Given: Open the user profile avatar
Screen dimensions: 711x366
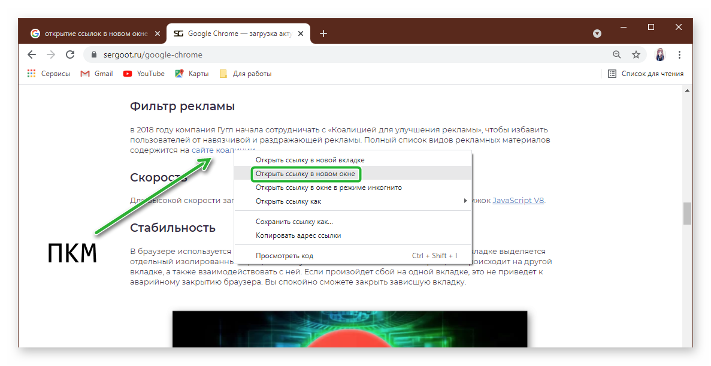Looking at the screenshot, I should click(660, 55).
